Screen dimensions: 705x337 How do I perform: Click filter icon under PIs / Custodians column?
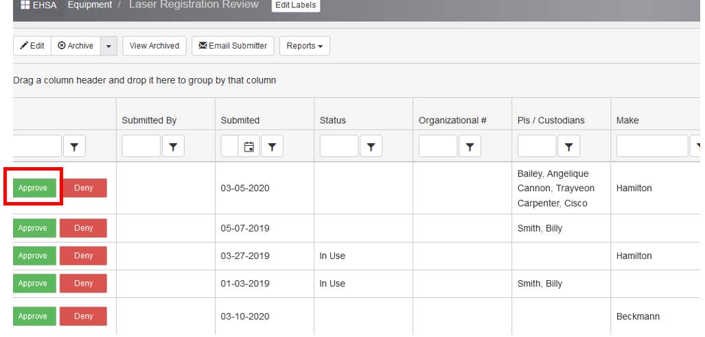[x=570, y=146]
